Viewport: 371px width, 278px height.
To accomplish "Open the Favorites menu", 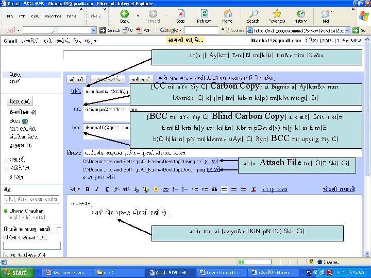I will (53, 16).
